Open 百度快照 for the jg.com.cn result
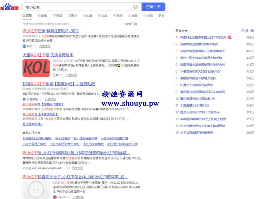Screen dimensions: 261x199 pyautogui.click(x=77, y=168)
